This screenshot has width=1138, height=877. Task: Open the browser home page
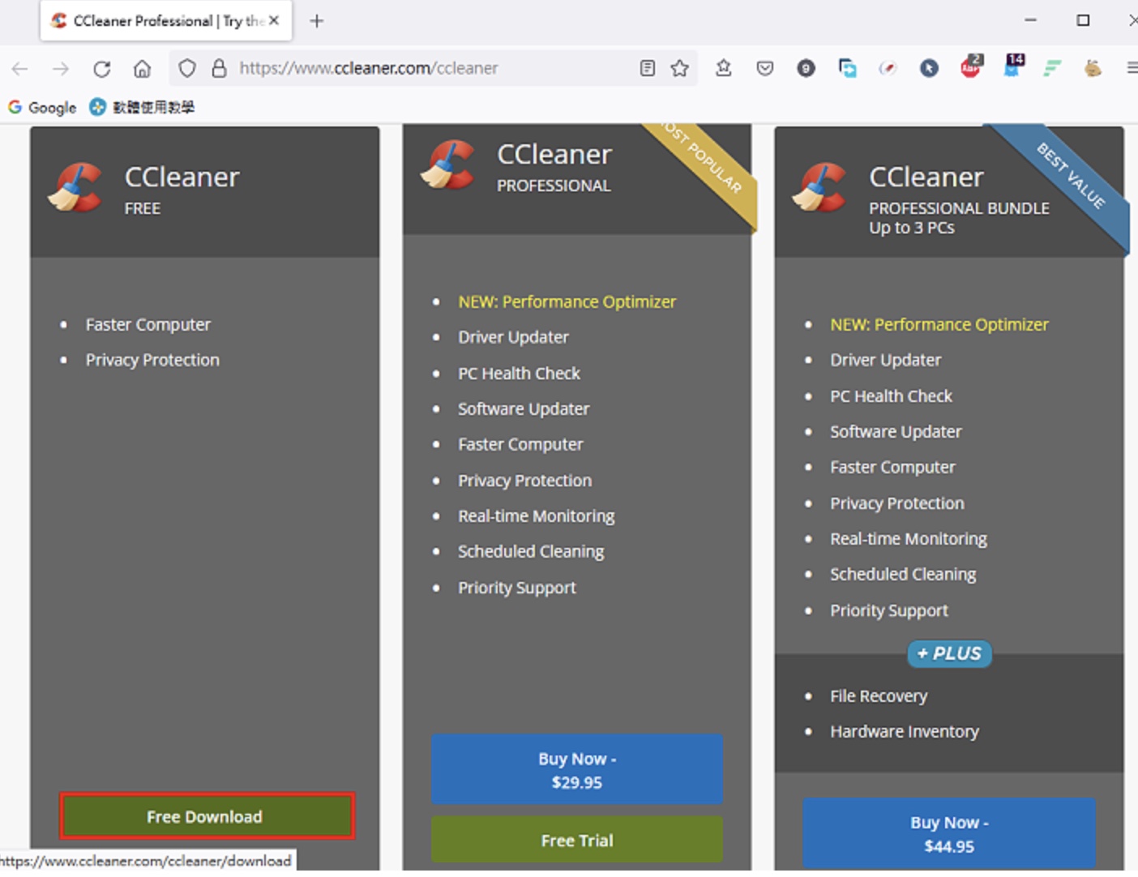click(142, 69)
